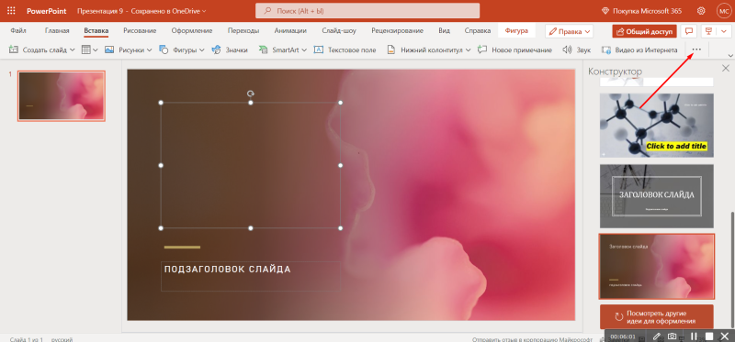This screenshot has width=735, height=342.
Task: Open the Главная ribbon tab
Action: point(57,31)
